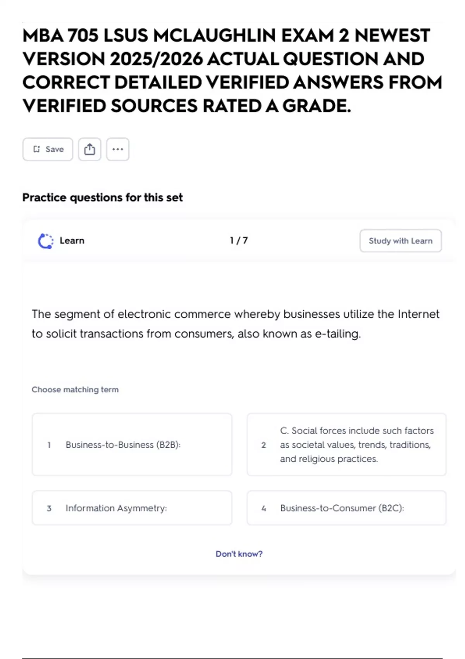Click the number 2 badge on the Social forces card
Viewport: 465px width, 659px height.
[263, 445]
